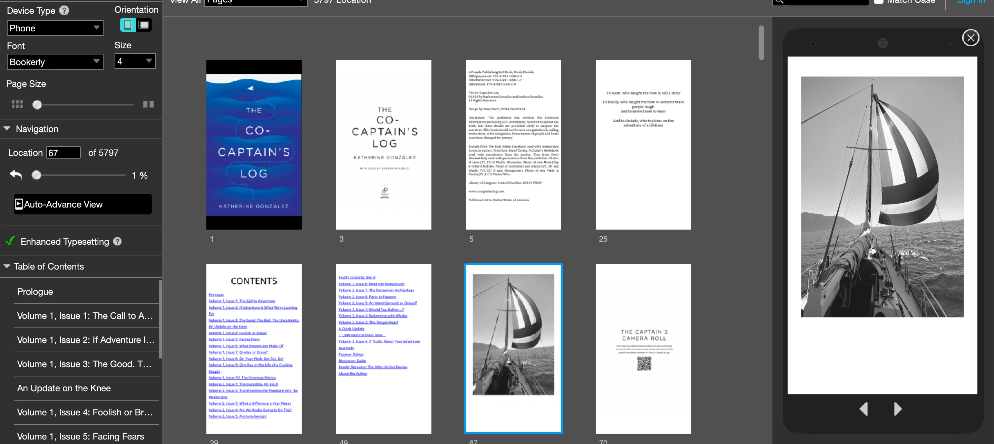Click the Enhanced Typesetting help icon
Image resolution: width=994 pixels, height=444 pixels.
tap(117, 241)
